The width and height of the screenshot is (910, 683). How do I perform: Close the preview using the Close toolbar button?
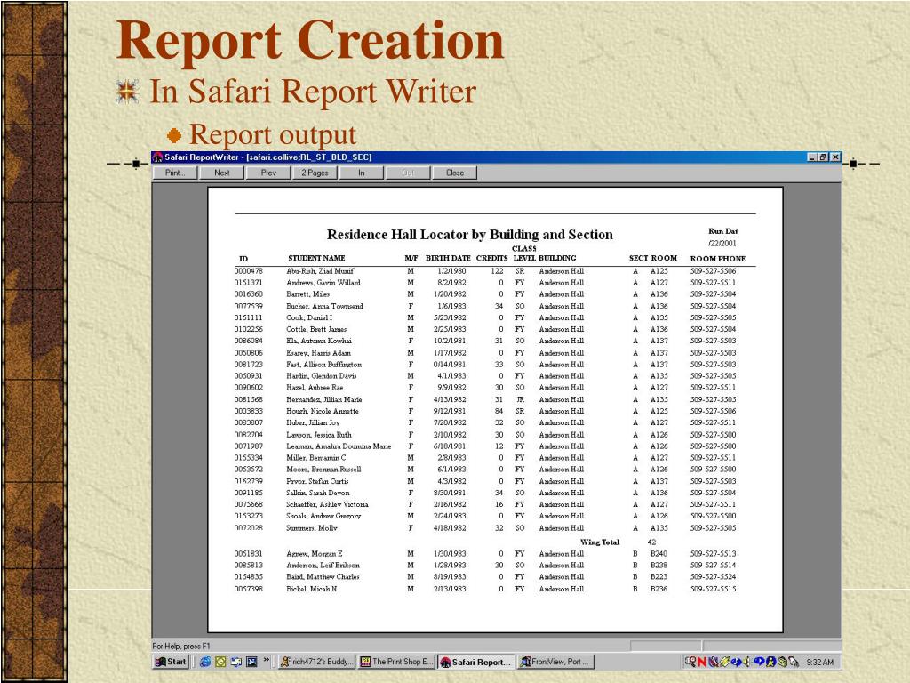[454, 173]
